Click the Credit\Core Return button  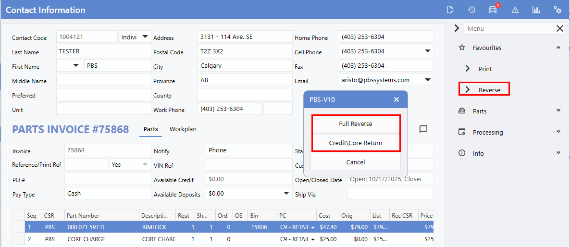[x=355, y=143]
